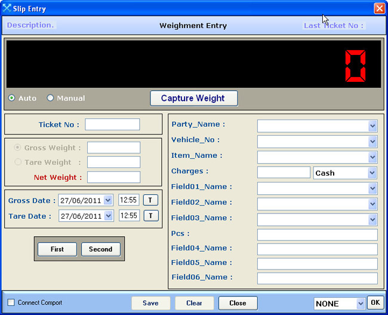Click the T button beside Tare Date
Viewport: 388px width, 315px height.
point(150,215)
